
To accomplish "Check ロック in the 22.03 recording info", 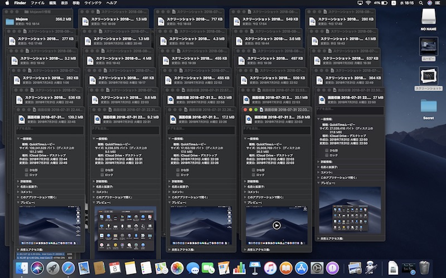I will [254, 175].
